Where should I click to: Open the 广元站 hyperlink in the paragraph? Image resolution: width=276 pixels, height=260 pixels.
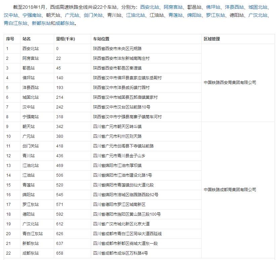[72, 15]
